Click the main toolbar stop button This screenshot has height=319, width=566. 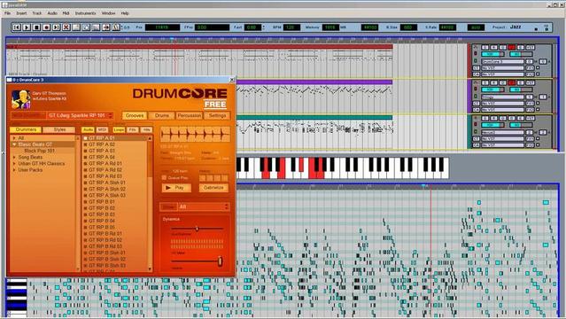(x=36, y=27)
